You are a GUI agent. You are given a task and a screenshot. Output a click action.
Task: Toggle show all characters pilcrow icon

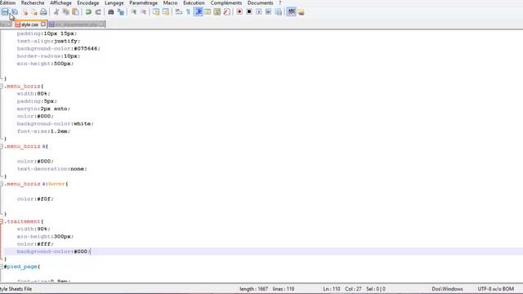(189, 12)
